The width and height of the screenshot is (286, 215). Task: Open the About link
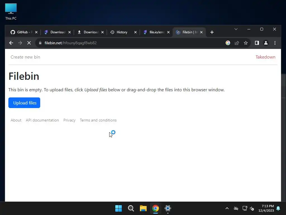point(16,120)
